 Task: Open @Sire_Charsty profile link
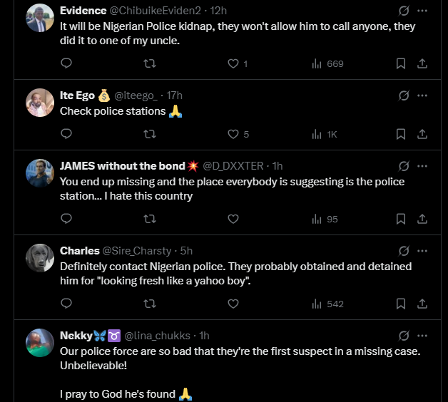pos(137,250)
